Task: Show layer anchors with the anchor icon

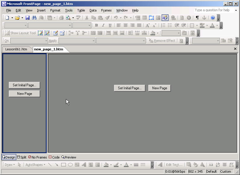Action: [204, 18]
